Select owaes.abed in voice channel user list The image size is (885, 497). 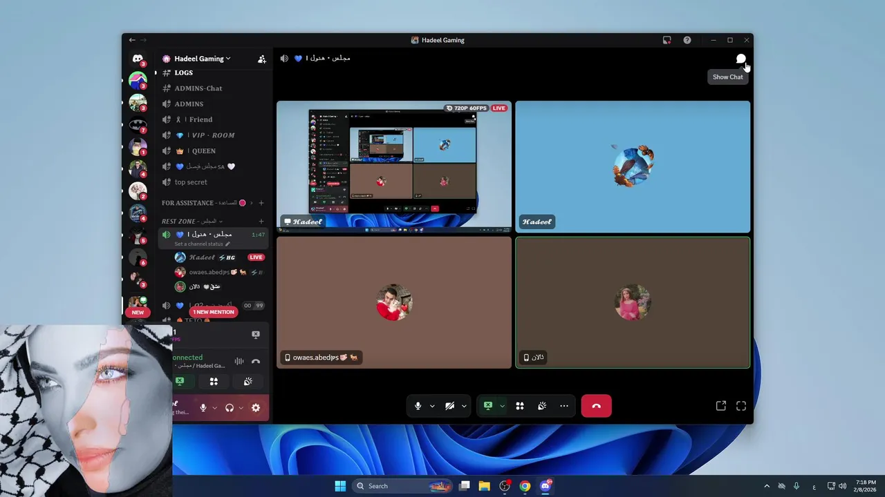[220, 272]
